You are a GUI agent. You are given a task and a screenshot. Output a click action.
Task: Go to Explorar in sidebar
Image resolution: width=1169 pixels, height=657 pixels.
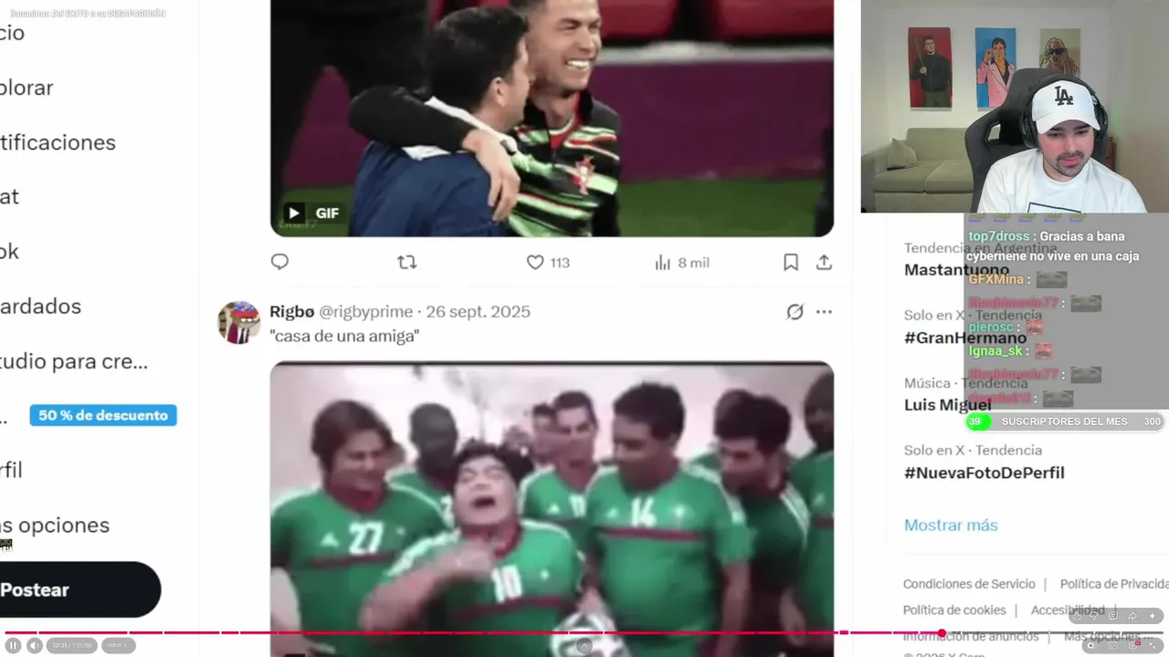tap(26, 88)
